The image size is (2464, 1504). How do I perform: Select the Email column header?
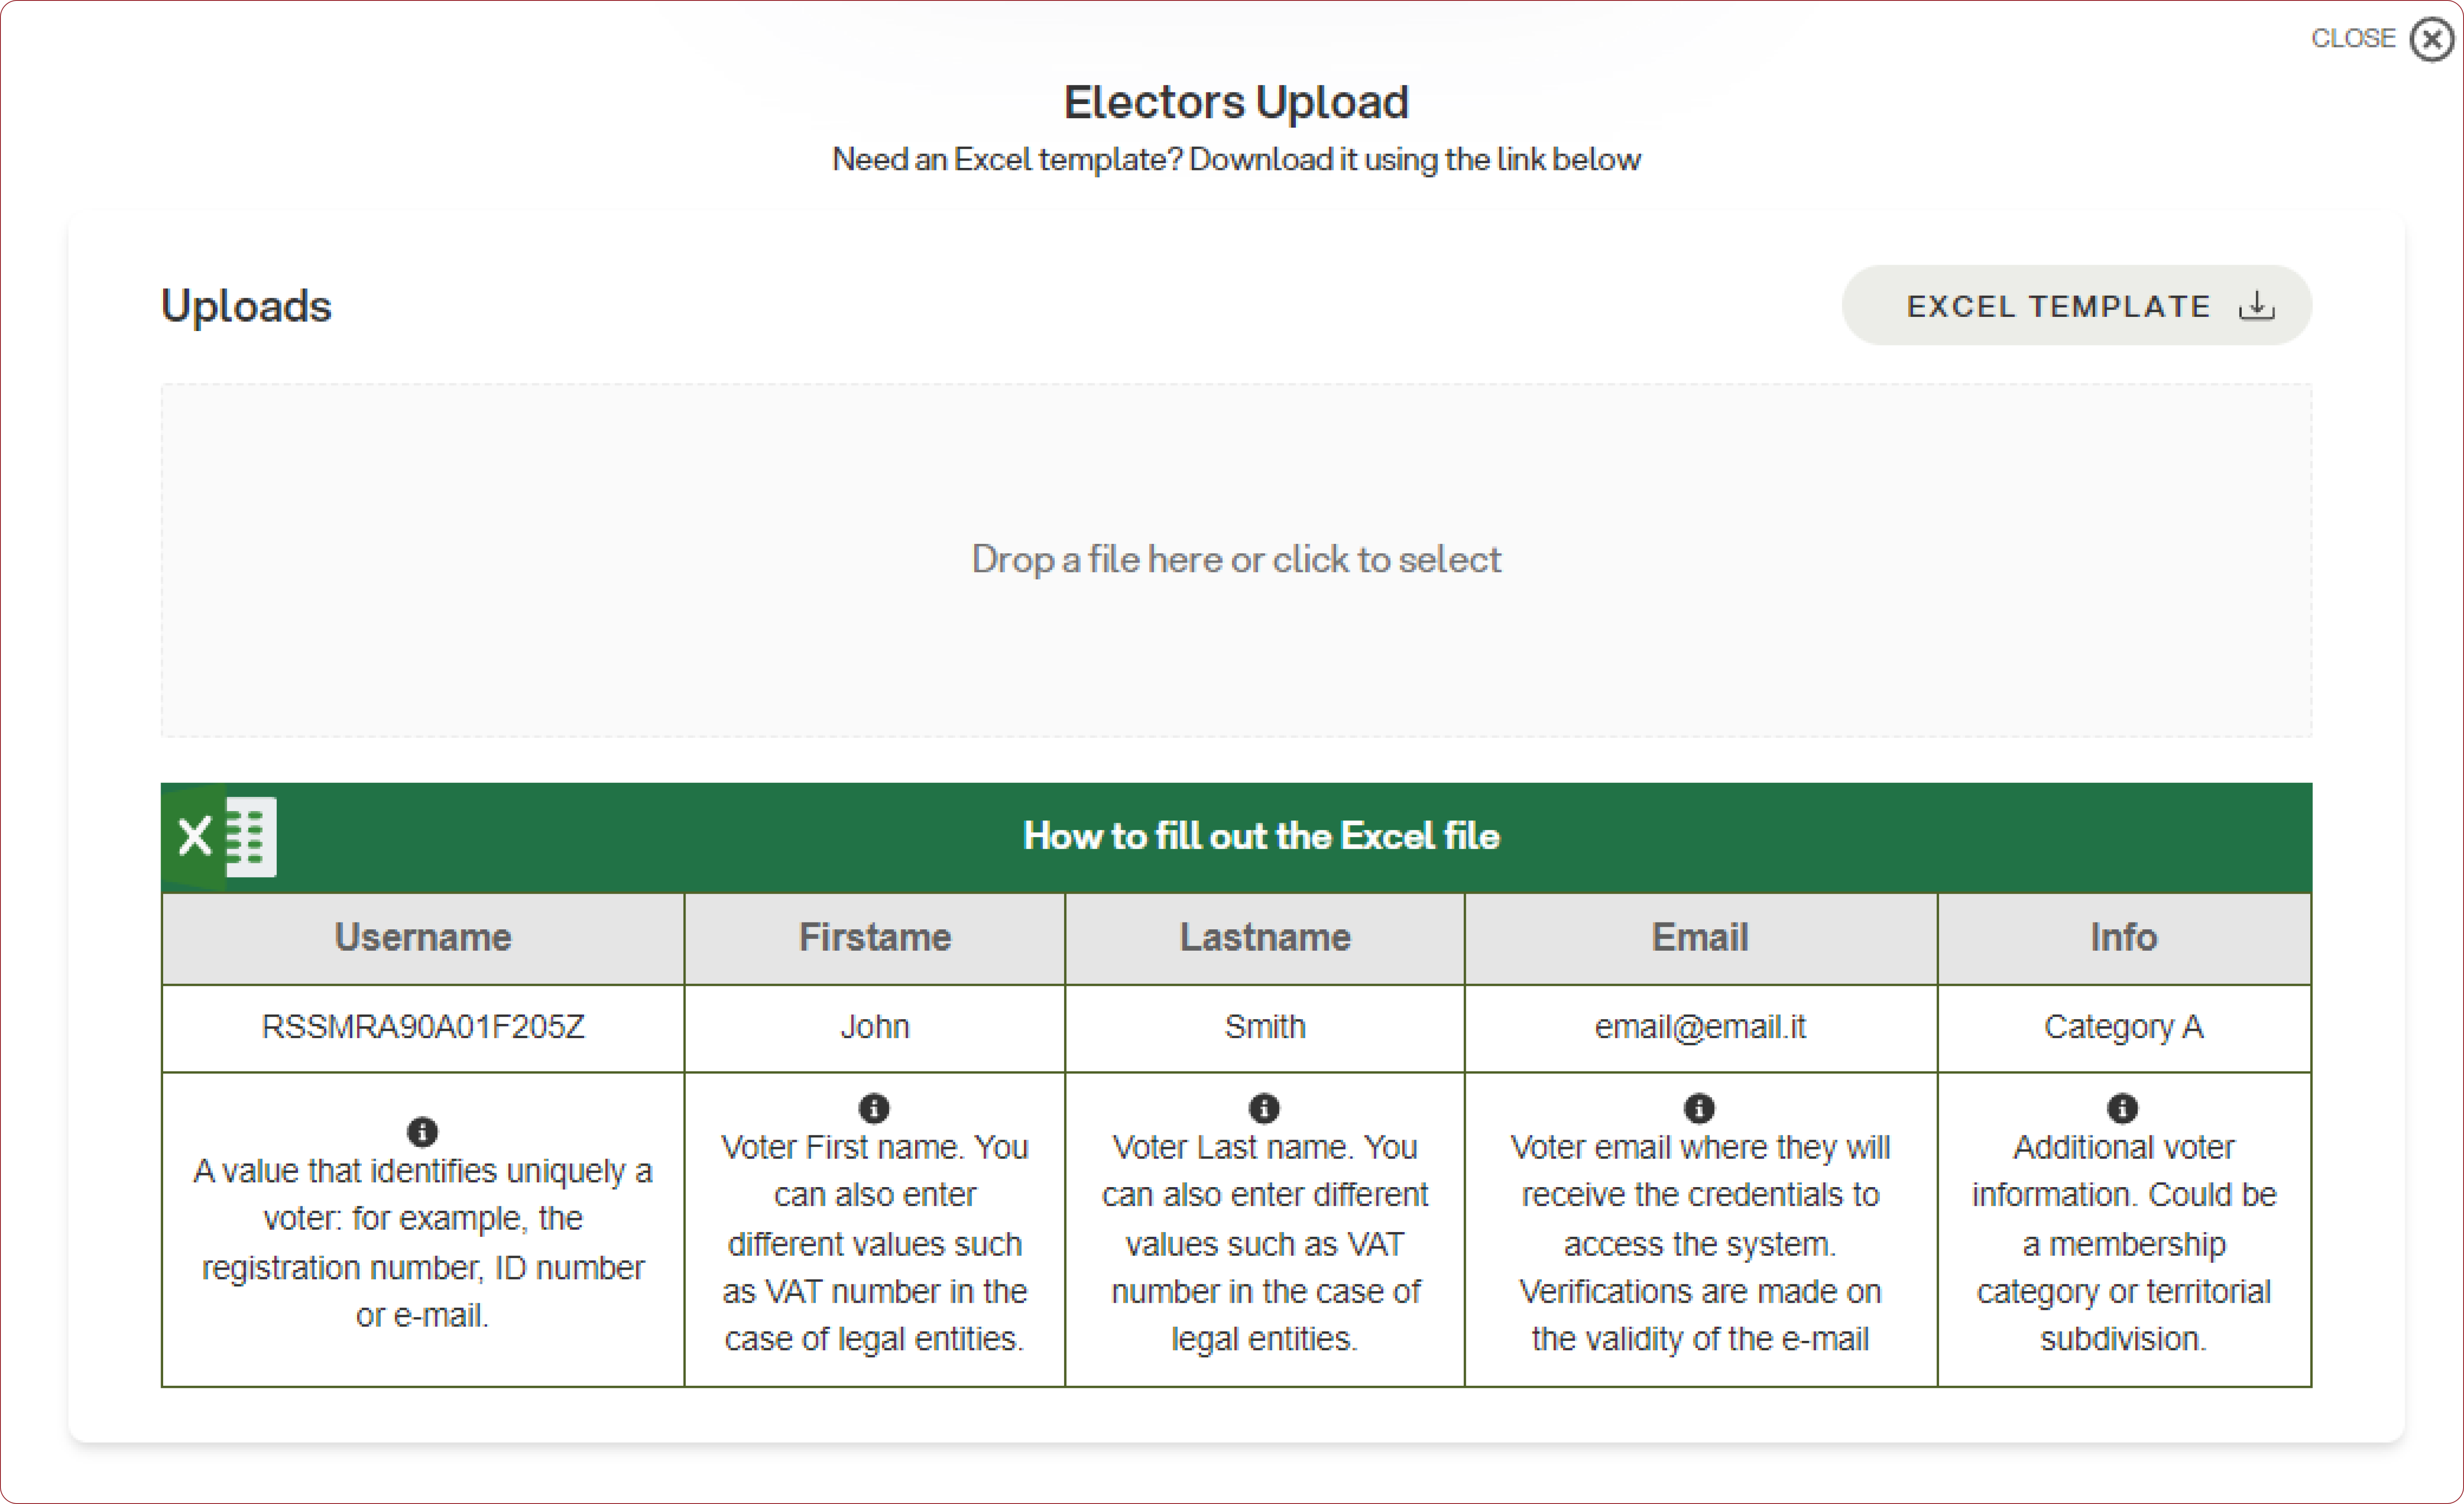pos(1699,938)
